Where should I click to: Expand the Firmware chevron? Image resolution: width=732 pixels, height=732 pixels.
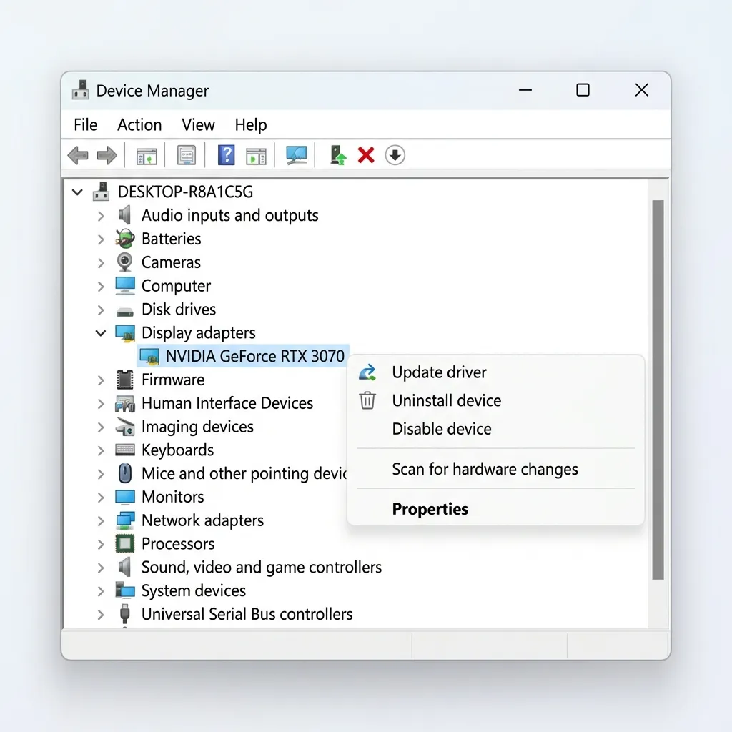click(101, 380)
